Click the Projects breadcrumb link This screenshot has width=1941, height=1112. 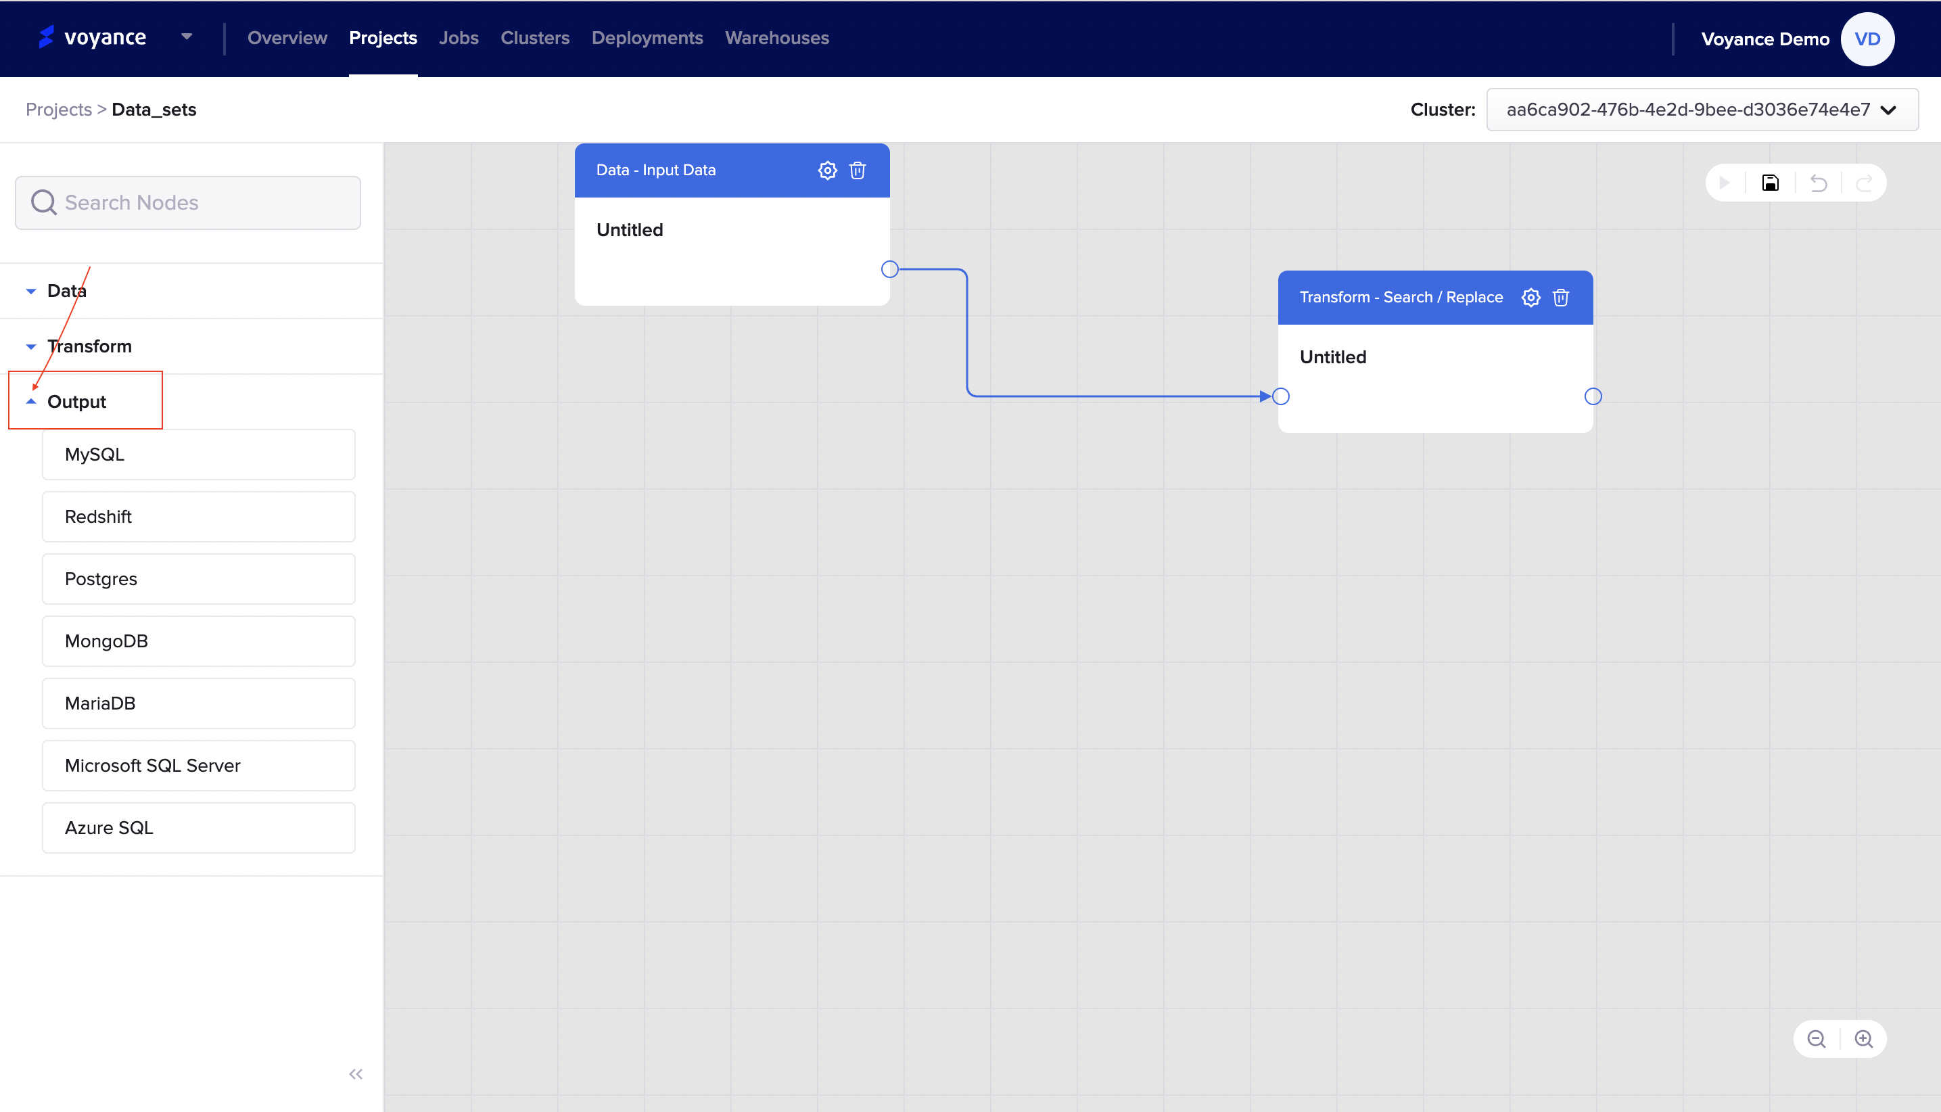pyautogui.click(x=58, y=110)
